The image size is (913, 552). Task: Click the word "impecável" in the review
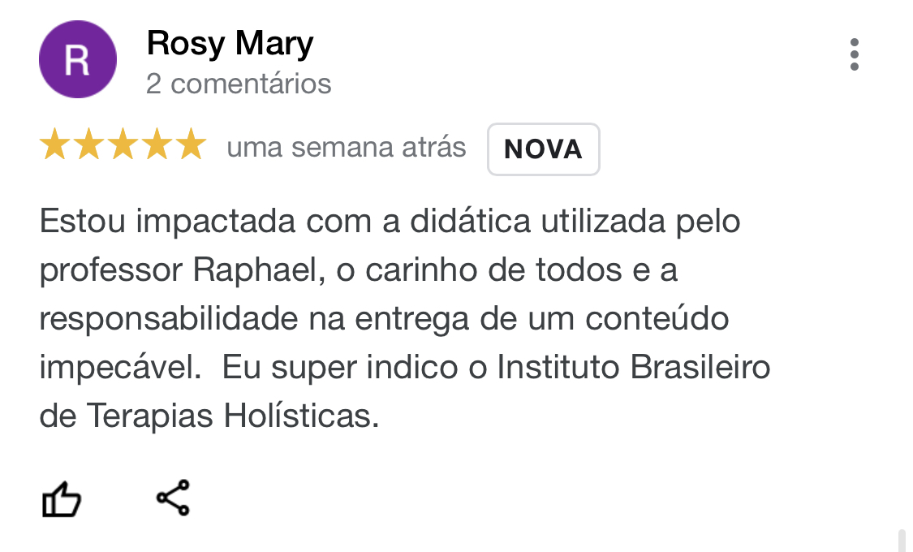[x=119, y=368]
